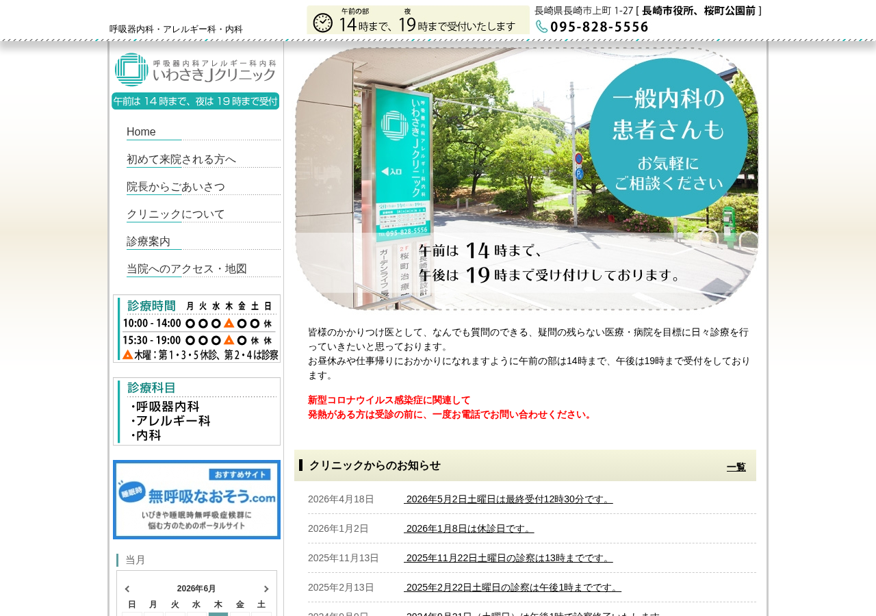Screen dimensions: 876x616
Task: Click the 当月 heading
Action: pyautogui.click(x=136, y=560)
